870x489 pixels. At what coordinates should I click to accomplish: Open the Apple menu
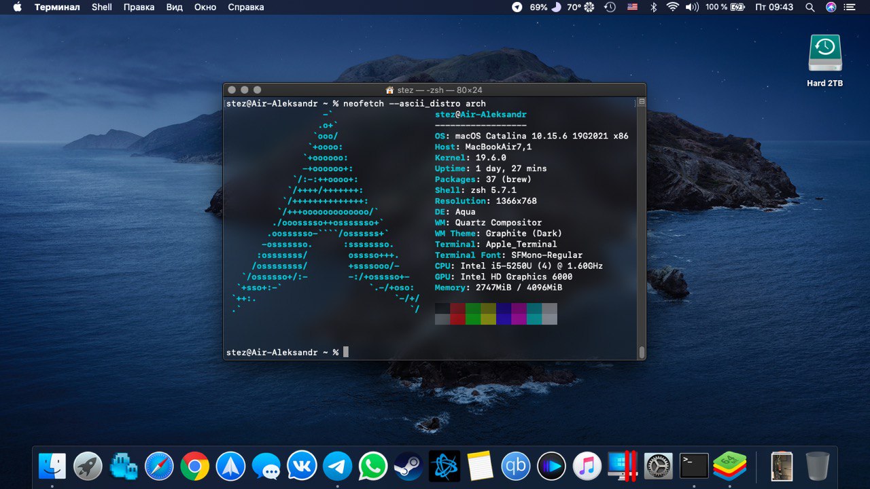(x=17, y=7)
